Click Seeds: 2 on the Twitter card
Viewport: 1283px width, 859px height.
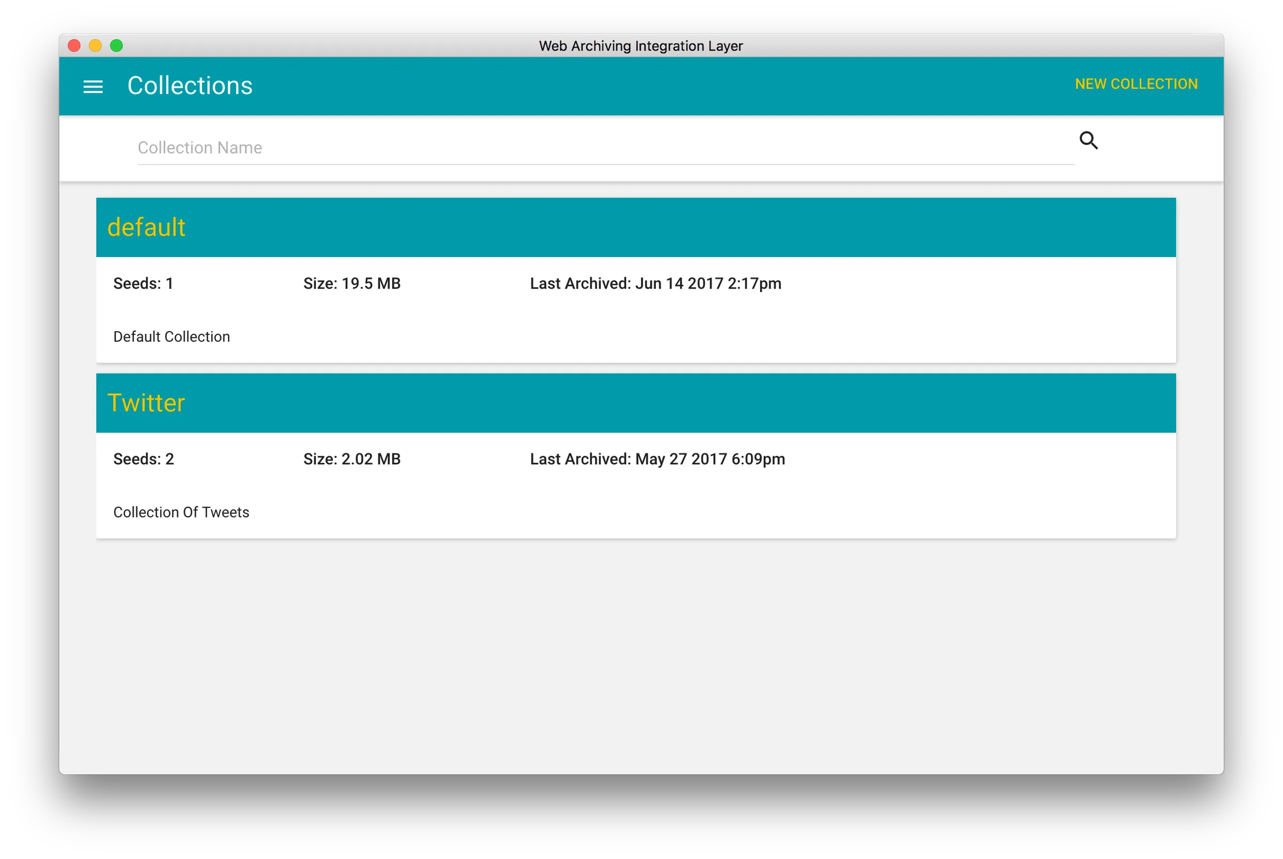(x=143, y=459)
